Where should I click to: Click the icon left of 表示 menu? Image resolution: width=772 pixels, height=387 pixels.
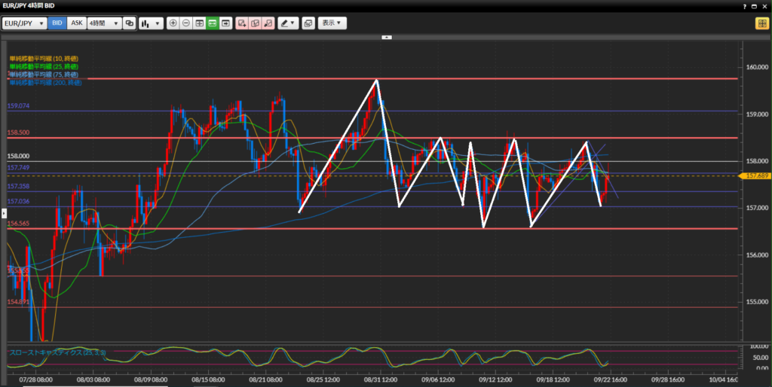coord(308,23)
